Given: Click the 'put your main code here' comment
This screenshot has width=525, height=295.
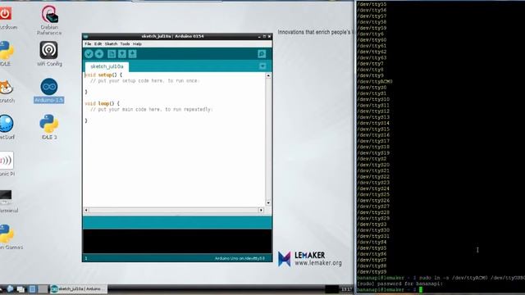Looking at the screenshot, I should (x=151, y=109).
